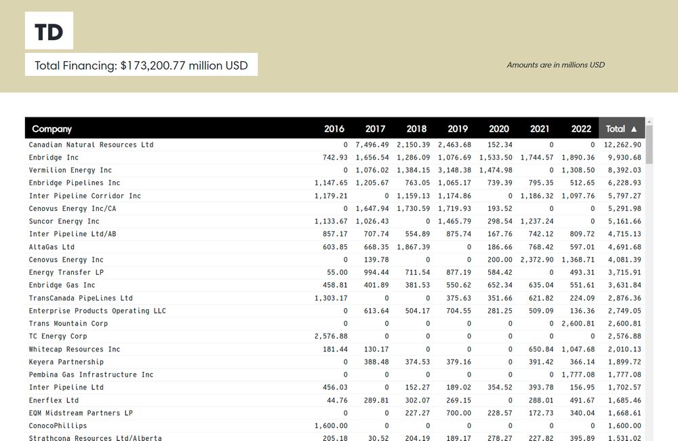Viewport: 678px width, 441px height.
Task: Select TransCanada PipeLines Ltd name
Action: (x=81, y=298)
